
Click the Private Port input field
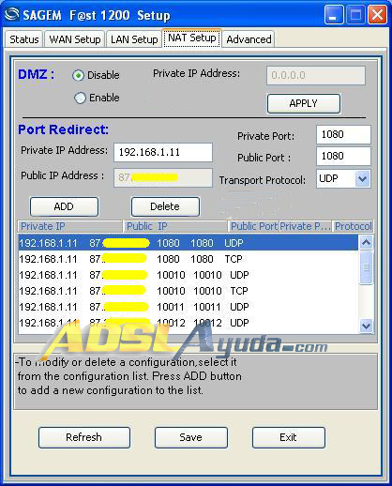[x=343, y=135]
